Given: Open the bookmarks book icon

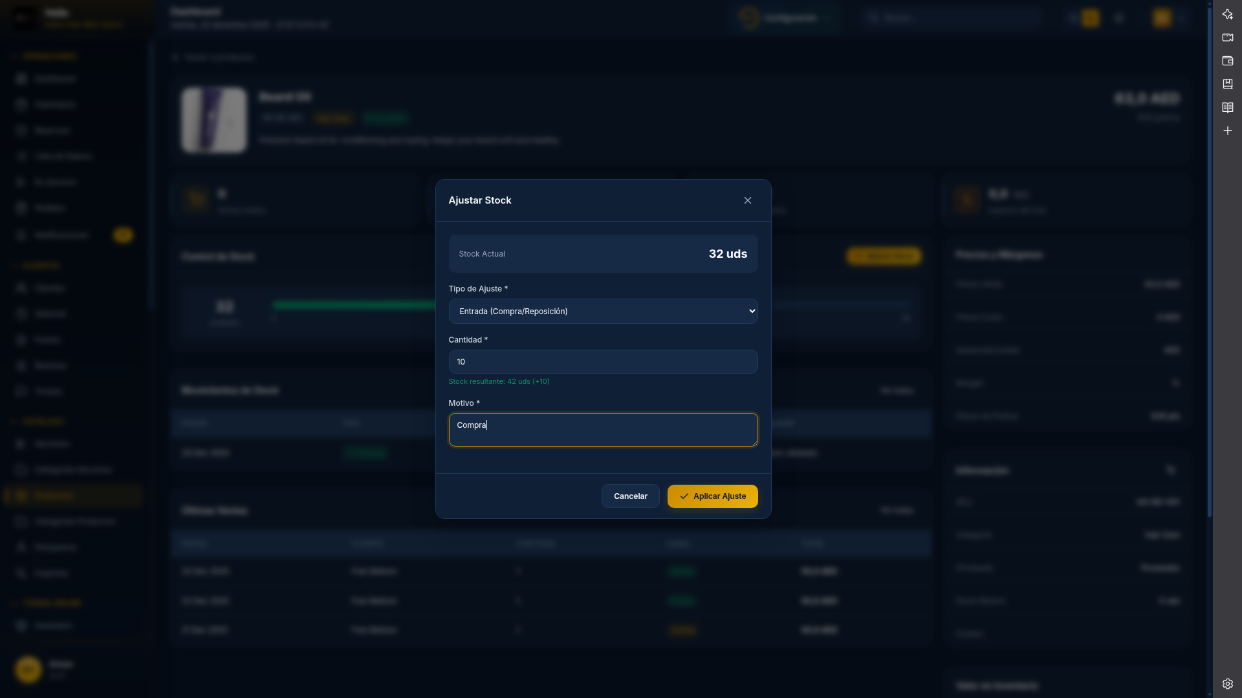Looking at the screenshot, I should point(1227,84).
